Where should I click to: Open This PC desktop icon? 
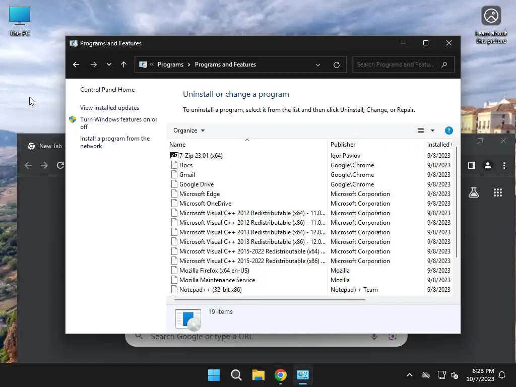[x=20, y=21]
